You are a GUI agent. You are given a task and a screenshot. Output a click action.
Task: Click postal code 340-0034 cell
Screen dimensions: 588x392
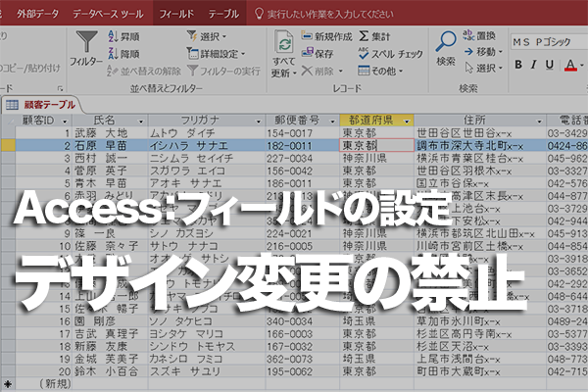pyautogui.click(x=302, y=321)
